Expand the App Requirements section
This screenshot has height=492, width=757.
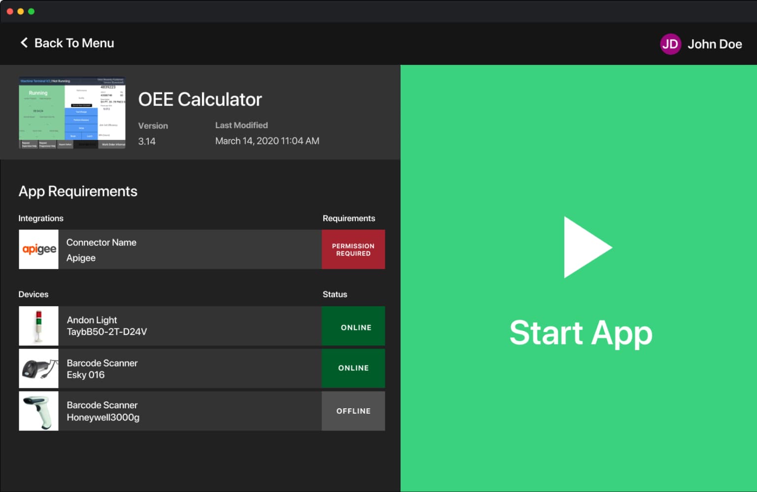78,192
